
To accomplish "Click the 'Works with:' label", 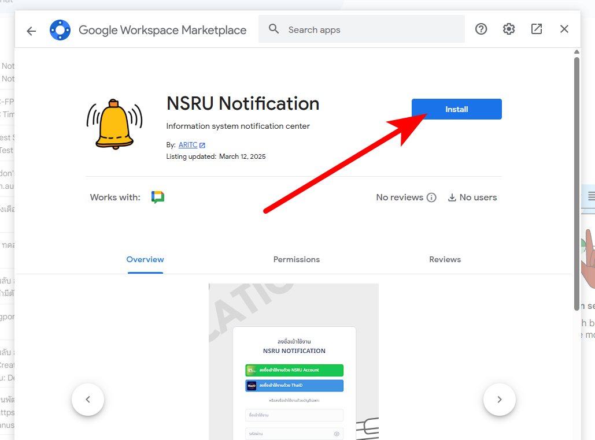I will click(115, 197).
